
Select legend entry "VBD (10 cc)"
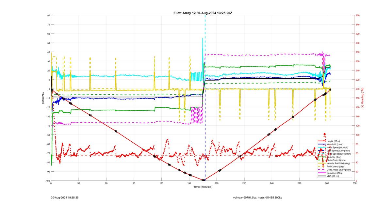(333, 176)
